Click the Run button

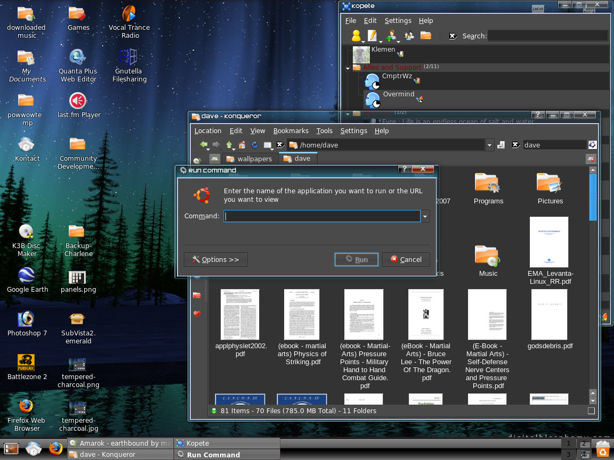coord(357,260)
